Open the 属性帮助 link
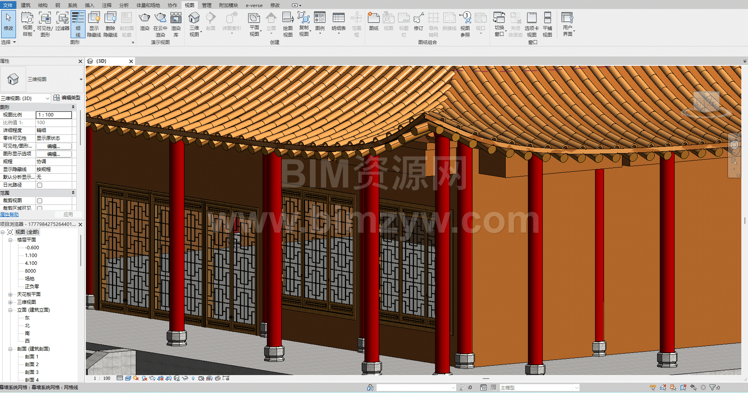 point(9,215)
